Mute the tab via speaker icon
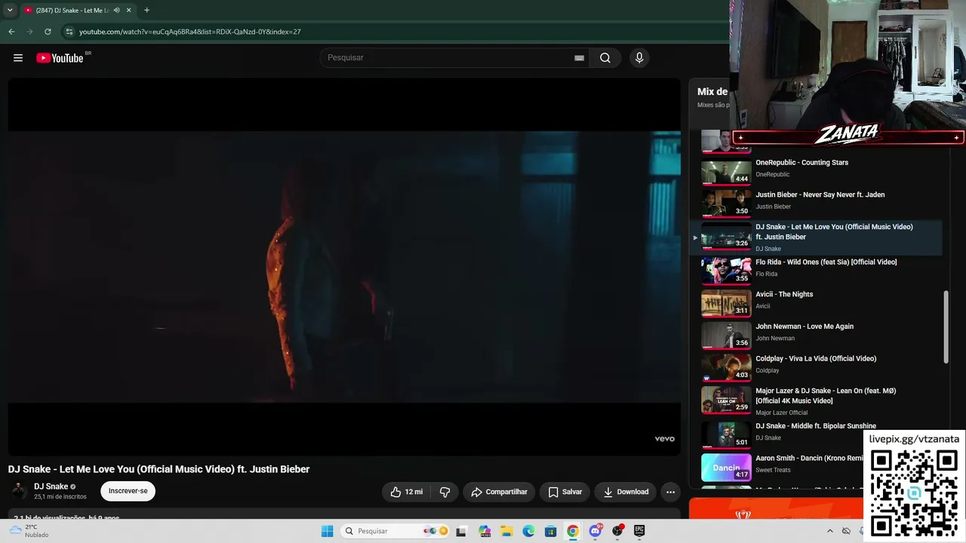 click(x=116, y=11)
